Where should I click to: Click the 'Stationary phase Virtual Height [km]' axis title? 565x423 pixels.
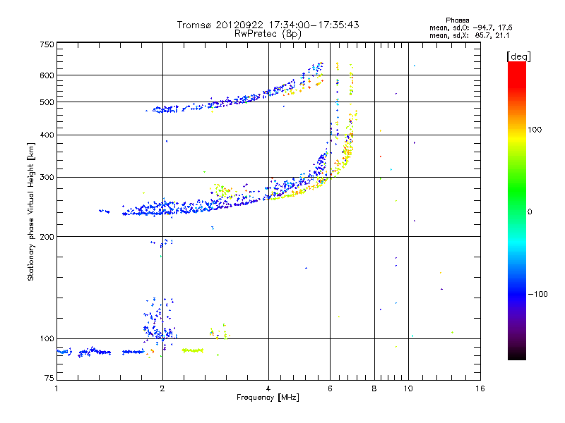[31, 211]
